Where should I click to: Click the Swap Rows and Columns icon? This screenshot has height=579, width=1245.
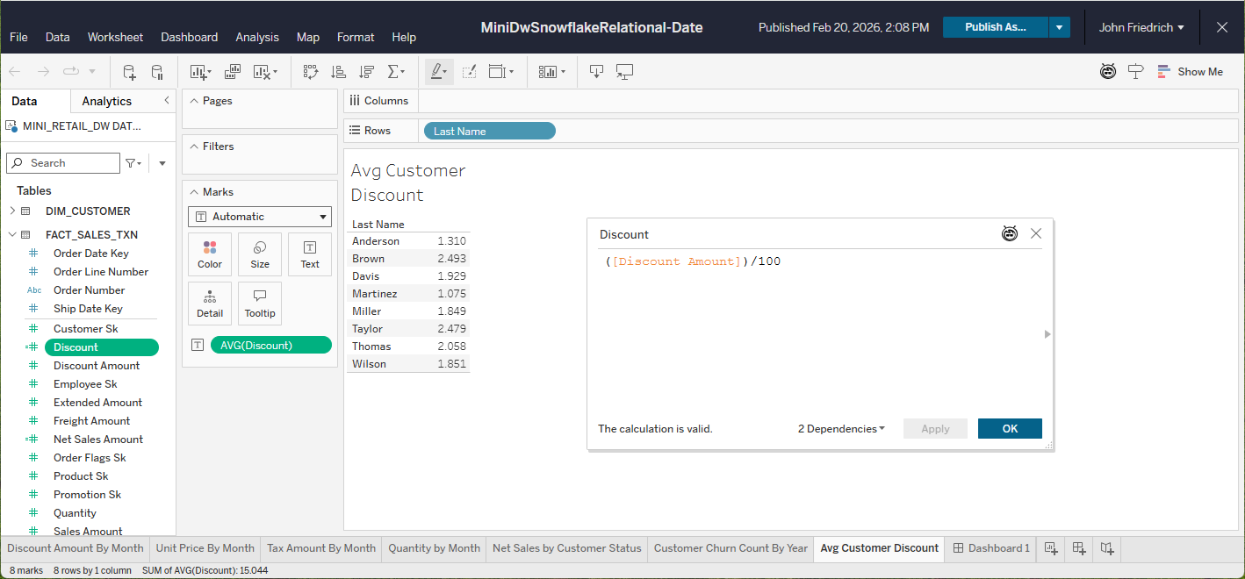click(x=311, y=72)
